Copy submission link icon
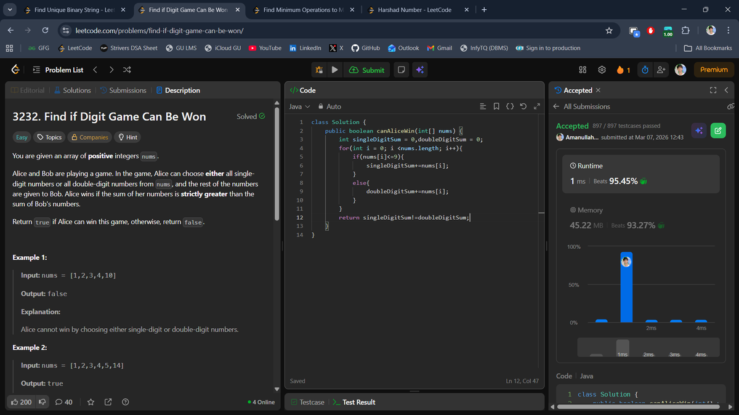Screen dimensions: 739x415 [731, 107]
